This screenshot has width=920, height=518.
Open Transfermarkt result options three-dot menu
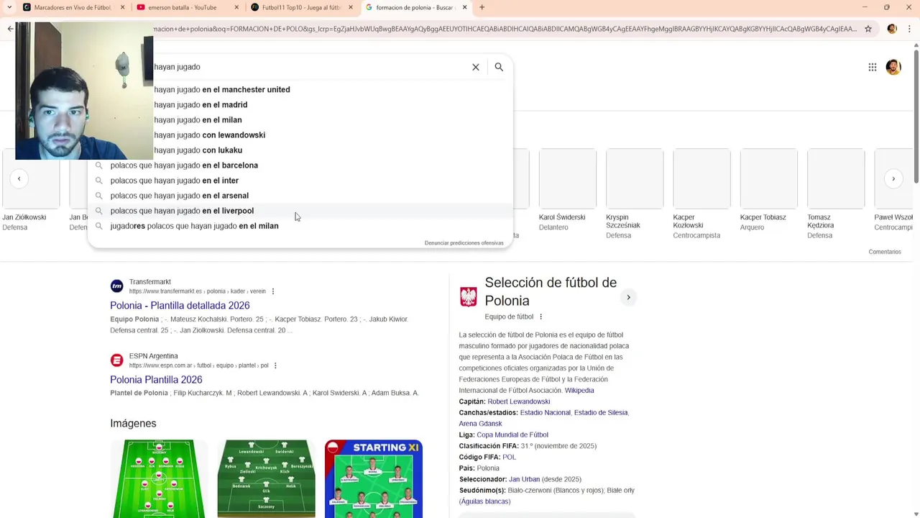coord(273,291)
